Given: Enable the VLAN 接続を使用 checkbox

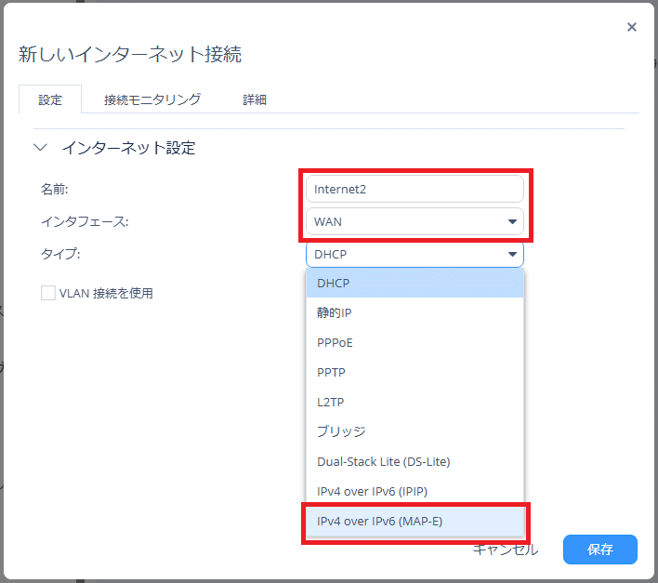Looking at the screenshot, I should tap(48, 293).
